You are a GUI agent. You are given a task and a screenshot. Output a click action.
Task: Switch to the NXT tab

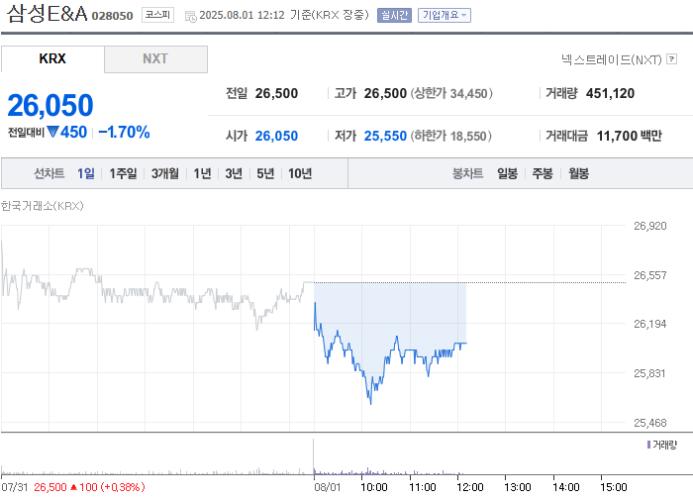[155, 58]
